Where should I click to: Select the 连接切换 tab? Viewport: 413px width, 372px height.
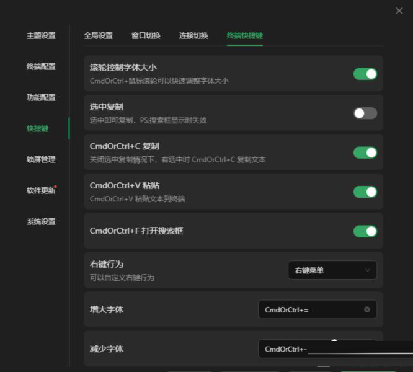(x=193, y=36)
